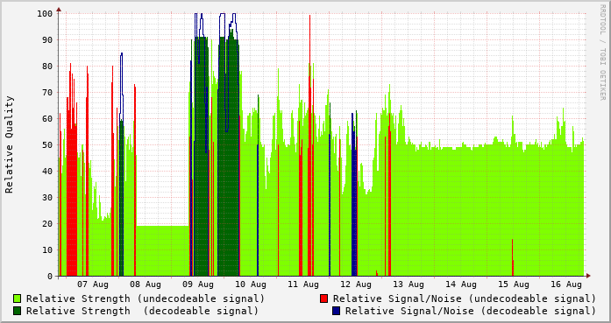Click the light green legend swatch
The height and width of the screenshot is (323, 611).
coord(18,298)
